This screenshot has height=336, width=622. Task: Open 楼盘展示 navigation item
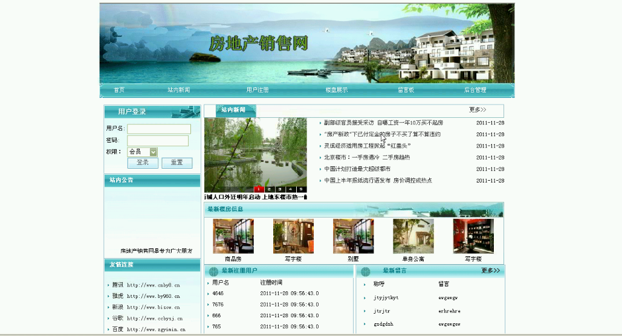pyautogui.click(x=336, y=90)
